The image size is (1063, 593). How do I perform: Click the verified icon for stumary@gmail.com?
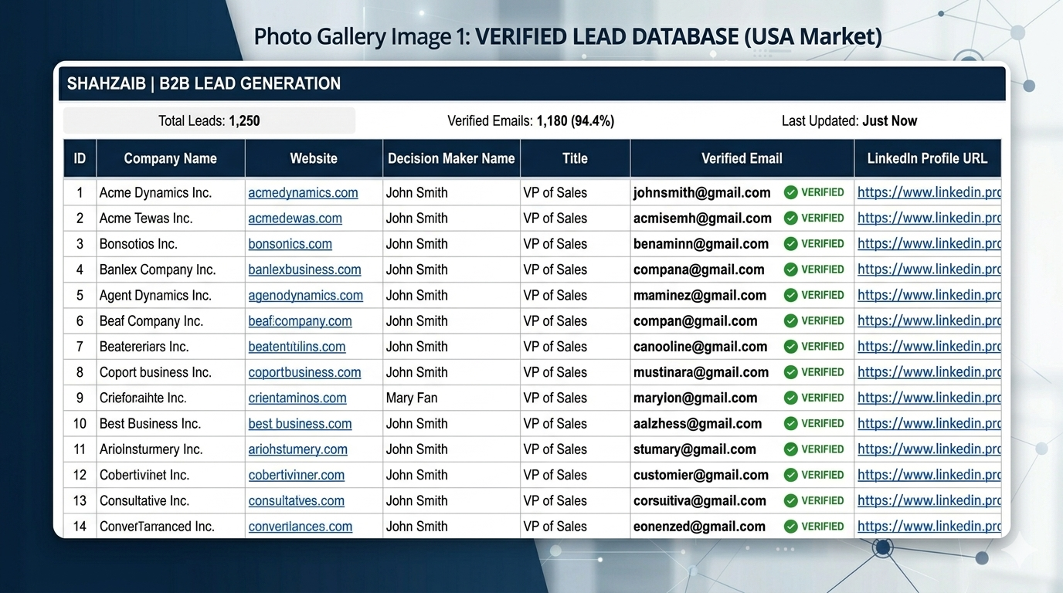790,449
